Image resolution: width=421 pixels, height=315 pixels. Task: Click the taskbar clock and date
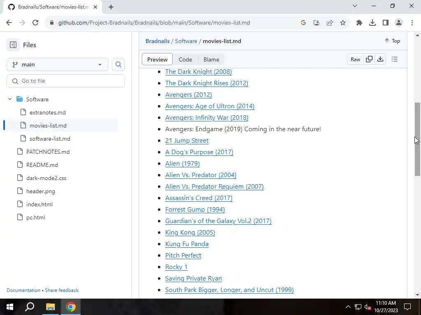[x=386, y=307]
